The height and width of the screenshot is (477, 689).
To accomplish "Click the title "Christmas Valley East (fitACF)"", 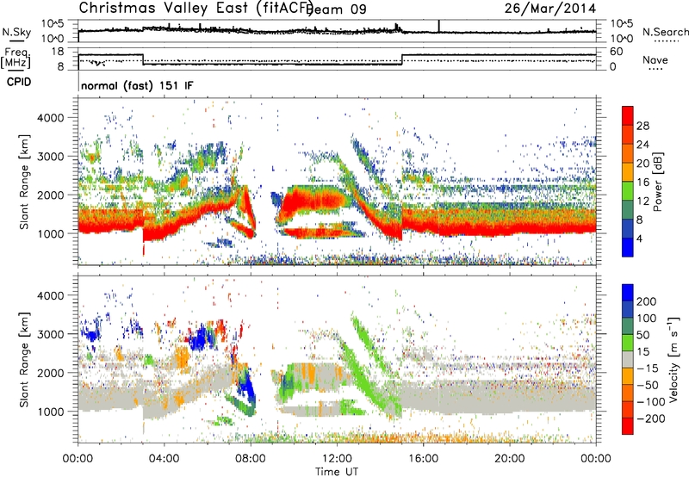I will (196, 8).
